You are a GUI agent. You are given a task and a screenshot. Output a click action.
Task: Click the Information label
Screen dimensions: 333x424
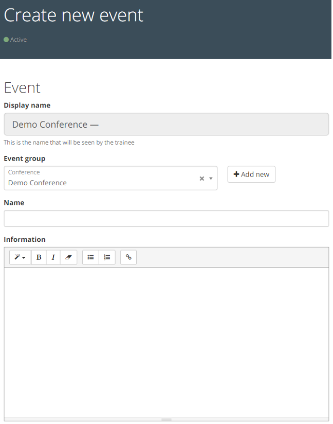tap(25, 240)
